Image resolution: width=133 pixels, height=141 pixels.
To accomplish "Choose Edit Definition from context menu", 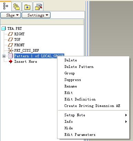I will [x=80, y=99].
